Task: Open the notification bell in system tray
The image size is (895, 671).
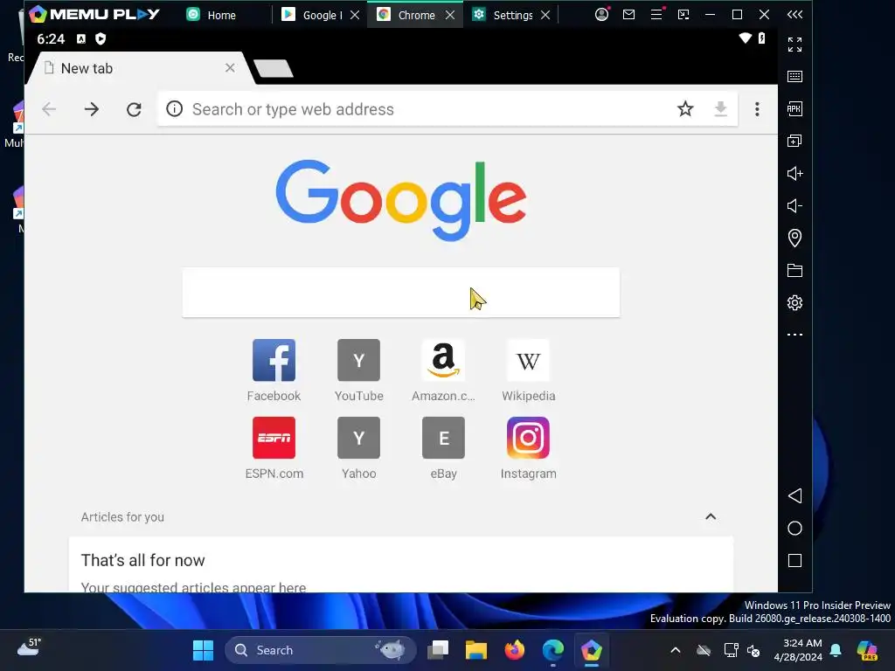Action: point(836,650)
